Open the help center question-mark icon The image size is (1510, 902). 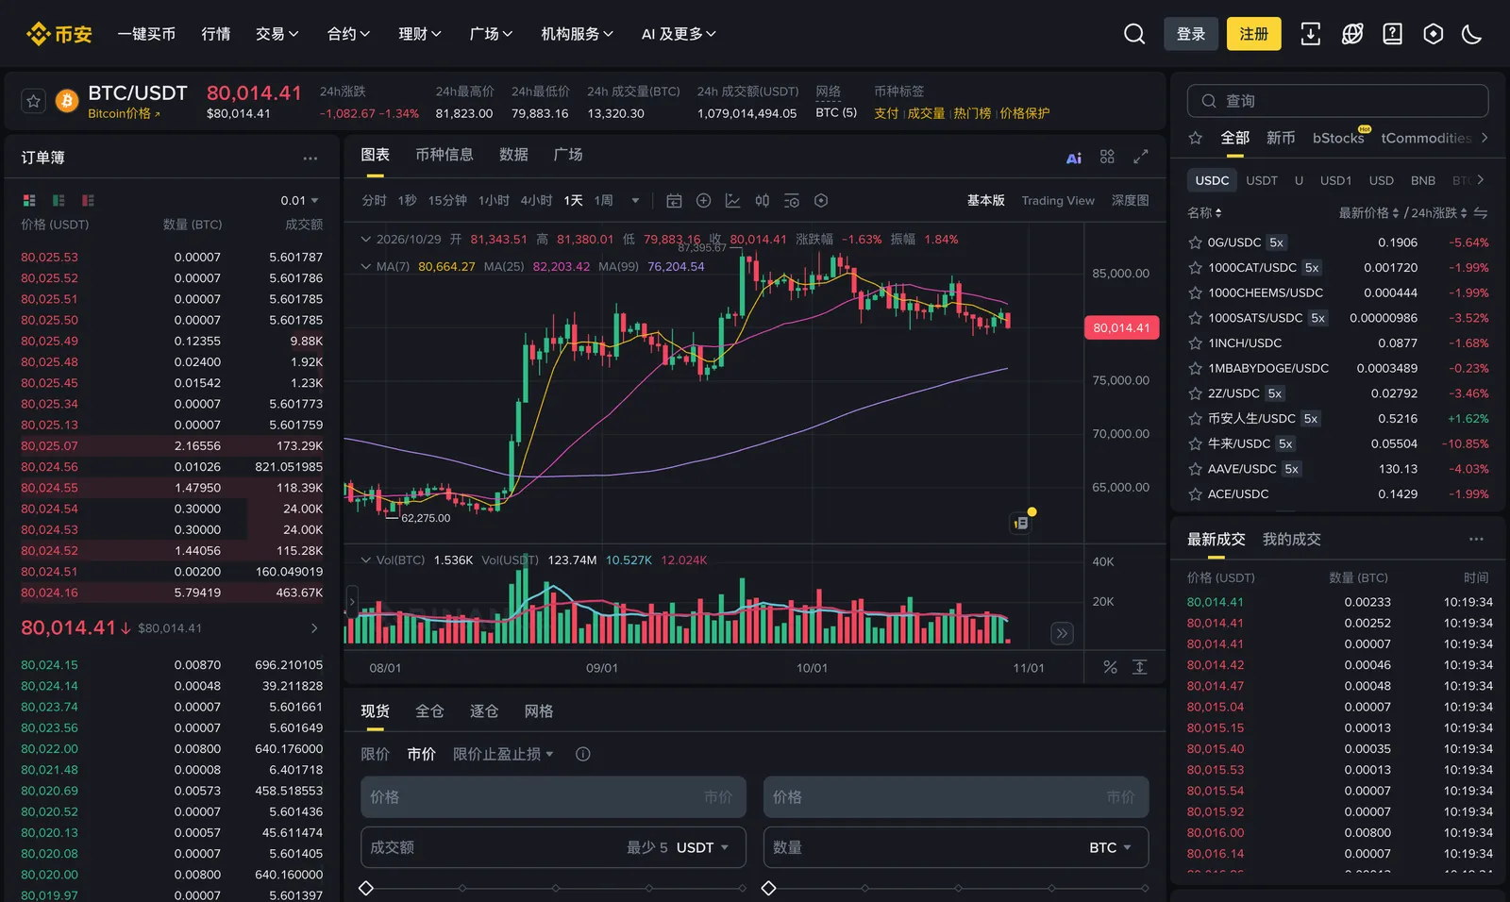(x=1392, y=34)
